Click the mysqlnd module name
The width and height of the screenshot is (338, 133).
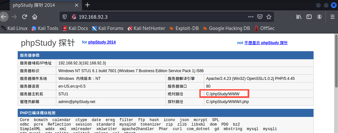click(128, 124)
